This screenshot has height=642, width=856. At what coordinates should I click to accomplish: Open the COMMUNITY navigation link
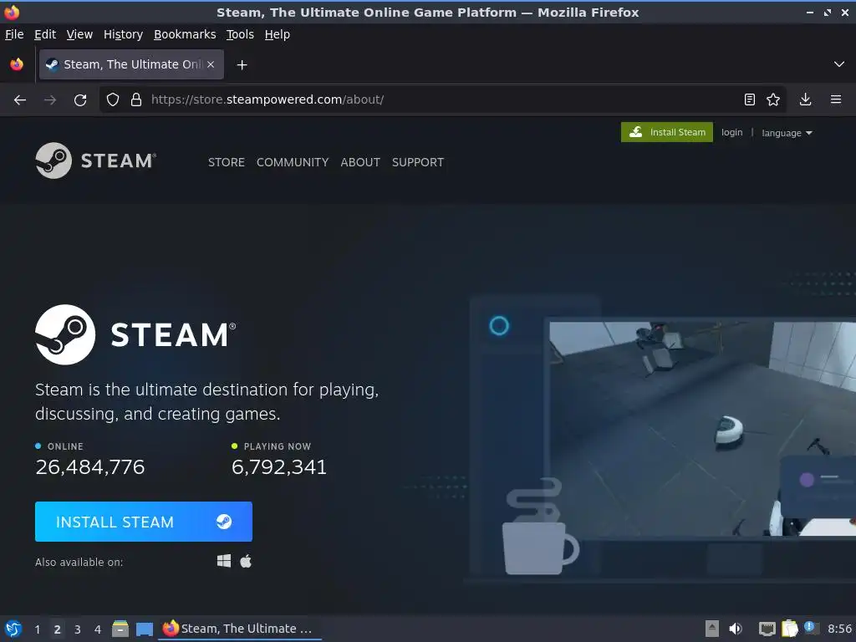(x=293, y=162)
